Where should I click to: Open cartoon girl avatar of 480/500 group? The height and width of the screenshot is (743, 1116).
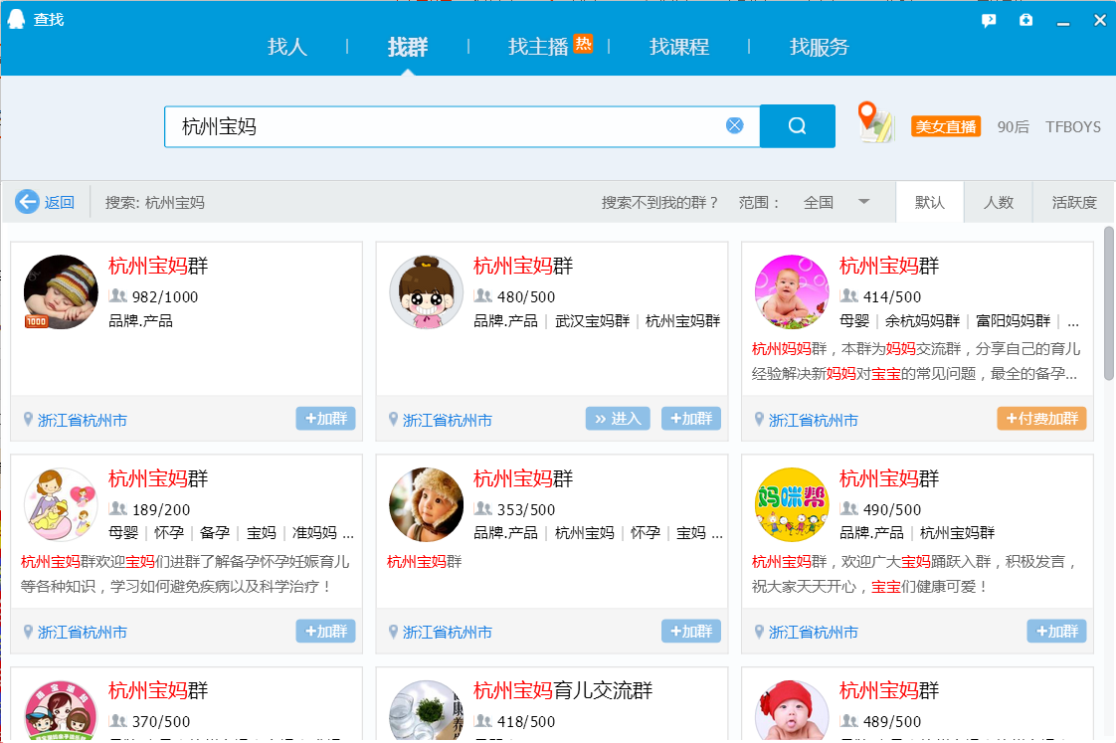click(x=426, y=291)
